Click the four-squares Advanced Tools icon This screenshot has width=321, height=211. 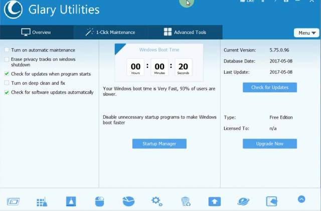click(x=168, y=32)
